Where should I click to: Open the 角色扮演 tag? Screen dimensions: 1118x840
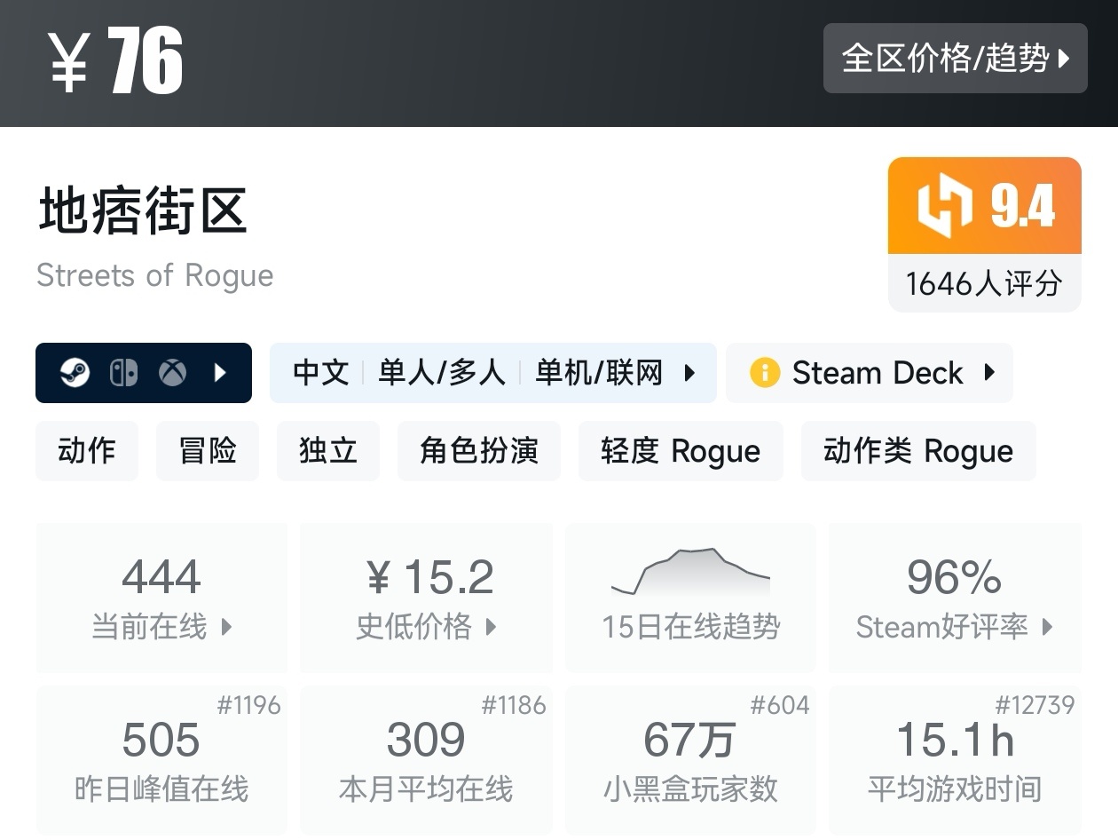479,451
